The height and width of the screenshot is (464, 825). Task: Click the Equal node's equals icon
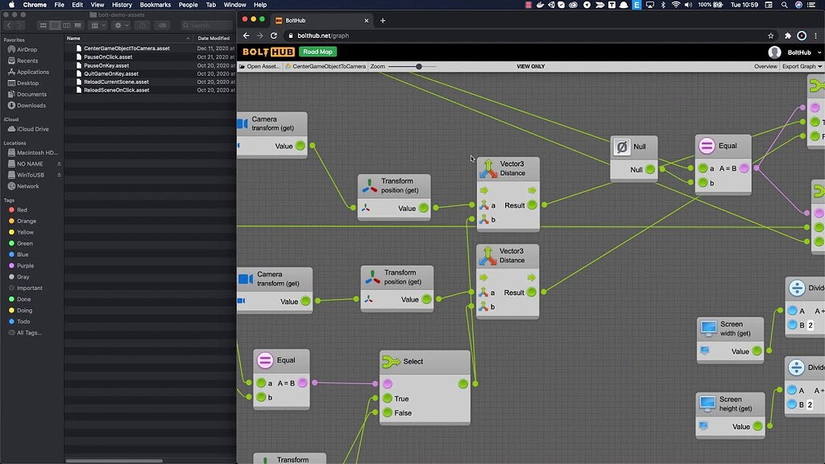pos(705,146)
